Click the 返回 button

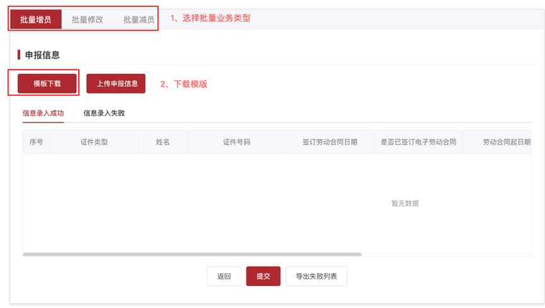point(224,276)
